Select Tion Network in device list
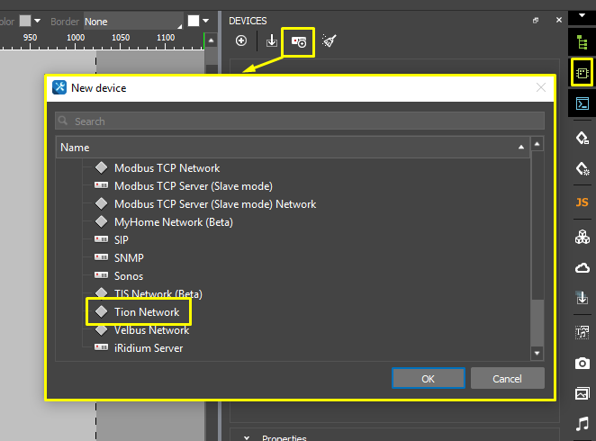Viewport: 596px width, 441px height. coord(146,312)
